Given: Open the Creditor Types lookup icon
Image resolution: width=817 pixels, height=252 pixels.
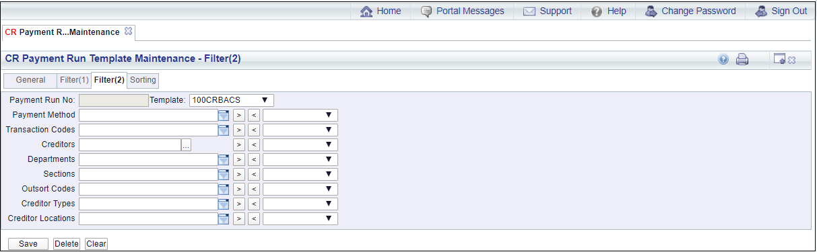Looking at the screenshot, I should [224, 204].
